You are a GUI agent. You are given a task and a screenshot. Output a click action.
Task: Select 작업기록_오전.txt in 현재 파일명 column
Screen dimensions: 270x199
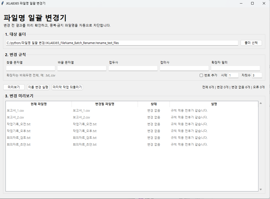[x=19, y=124]
